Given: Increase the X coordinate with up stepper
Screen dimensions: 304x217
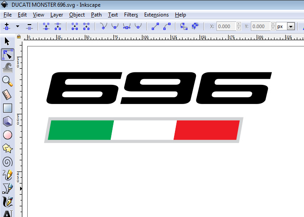Looking at the screenshot, I should tap(239, 24).
